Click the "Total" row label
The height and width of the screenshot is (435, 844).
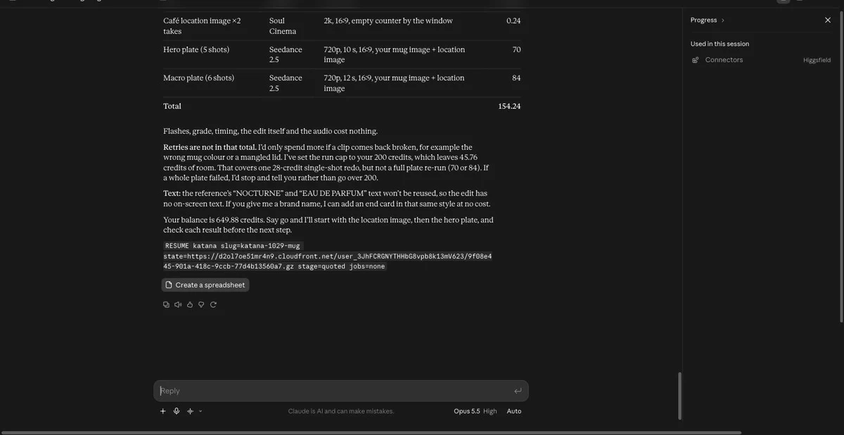[x=172, y=106]
